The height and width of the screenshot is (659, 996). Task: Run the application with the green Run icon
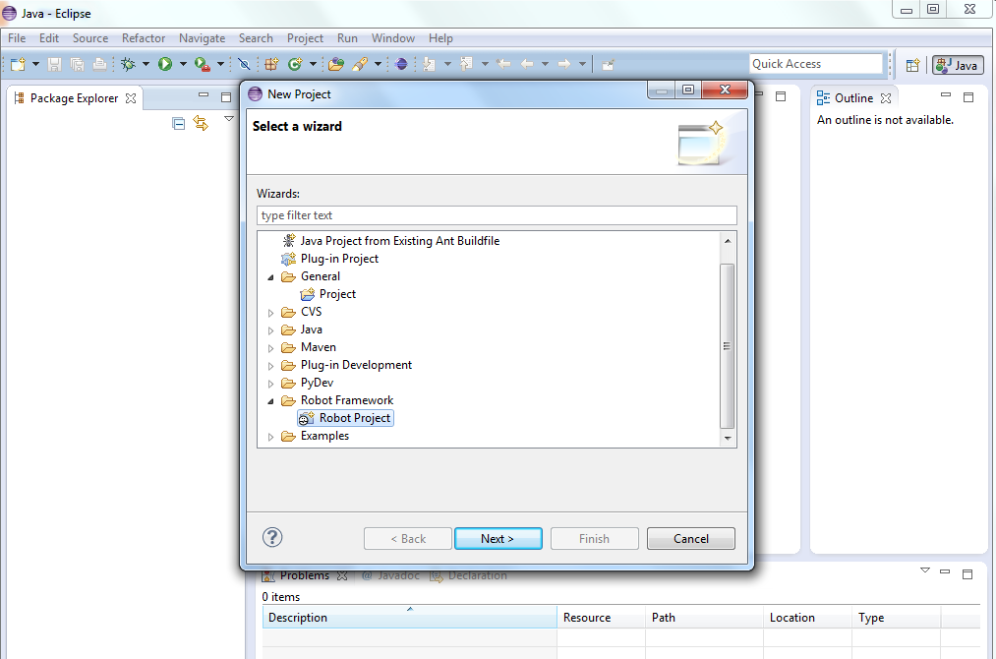coord(165,64)
